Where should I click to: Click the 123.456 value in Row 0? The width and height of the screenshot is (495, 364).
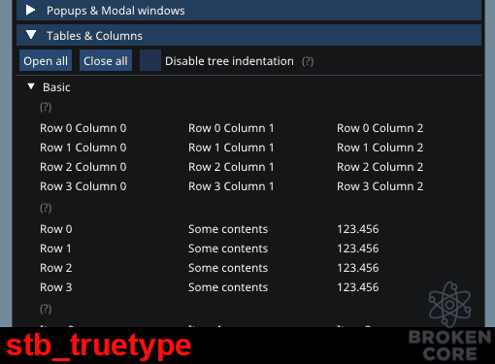tap(358, 229)
